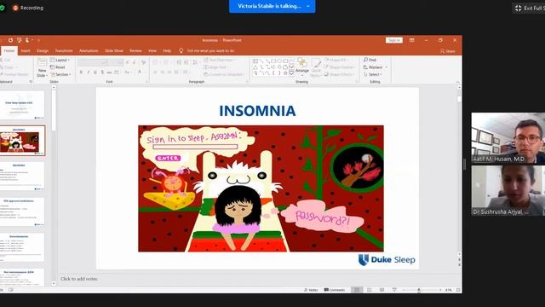Click Reset slide layout
545x307 pixels.
click(x=58, y=67)
